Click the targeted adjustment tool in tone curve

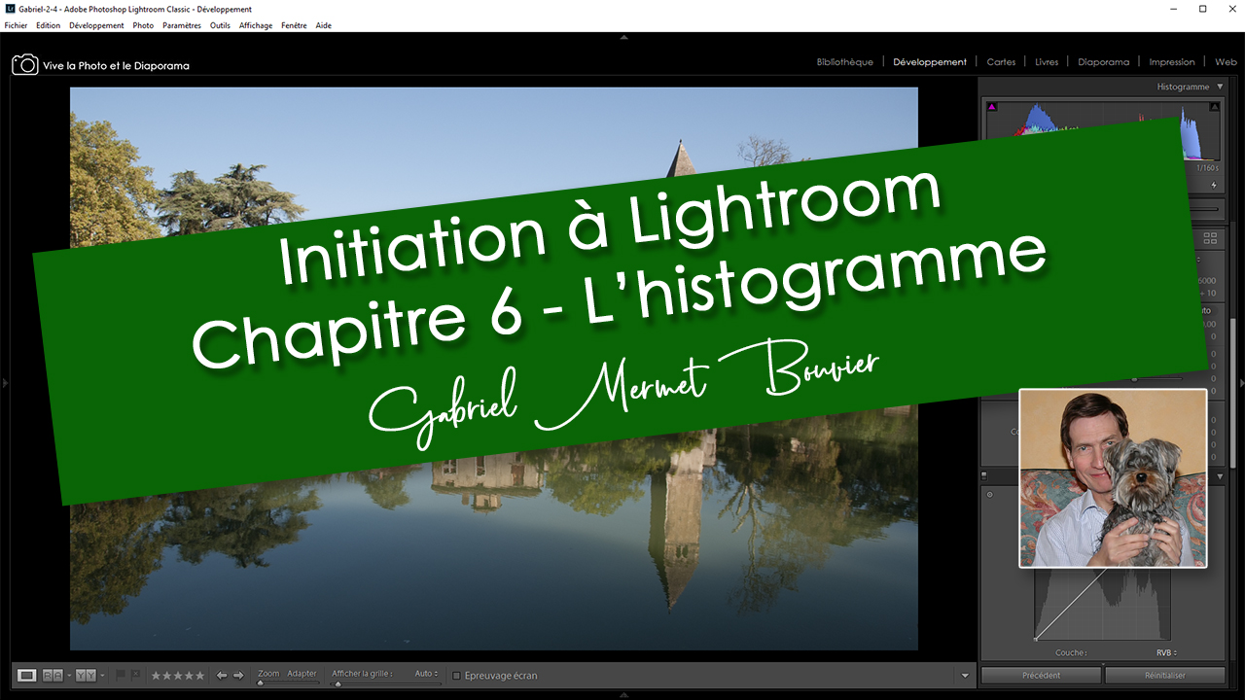tap(990, 495)
